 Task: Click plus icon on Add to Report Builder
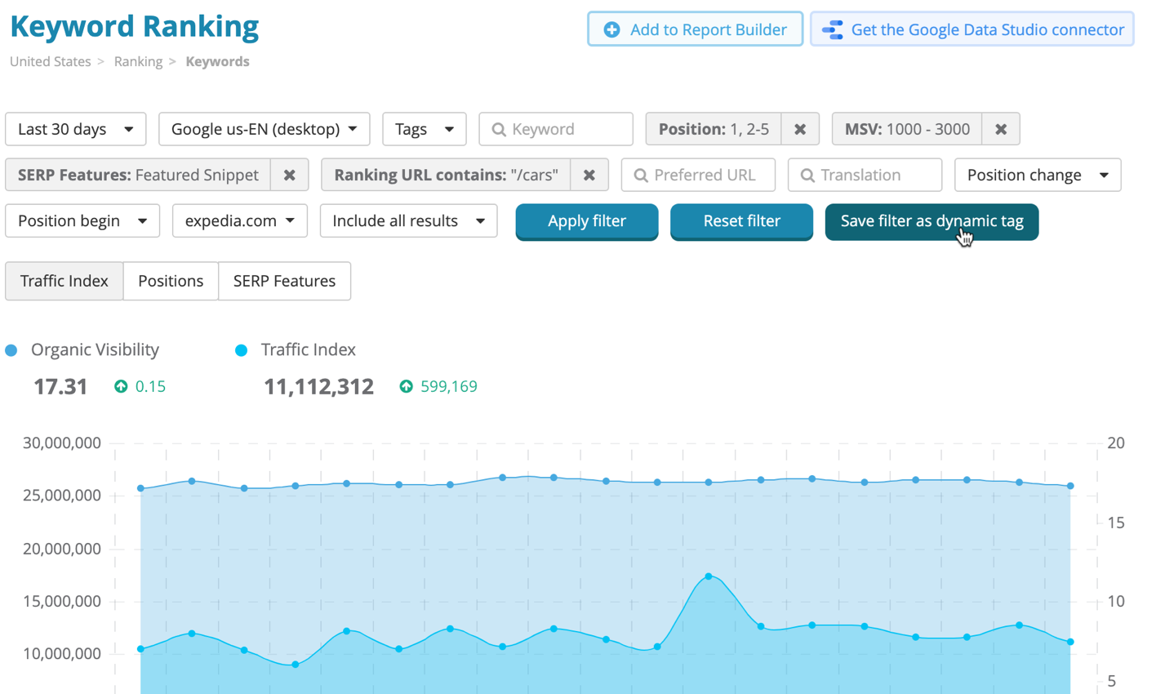coord(611,30)
